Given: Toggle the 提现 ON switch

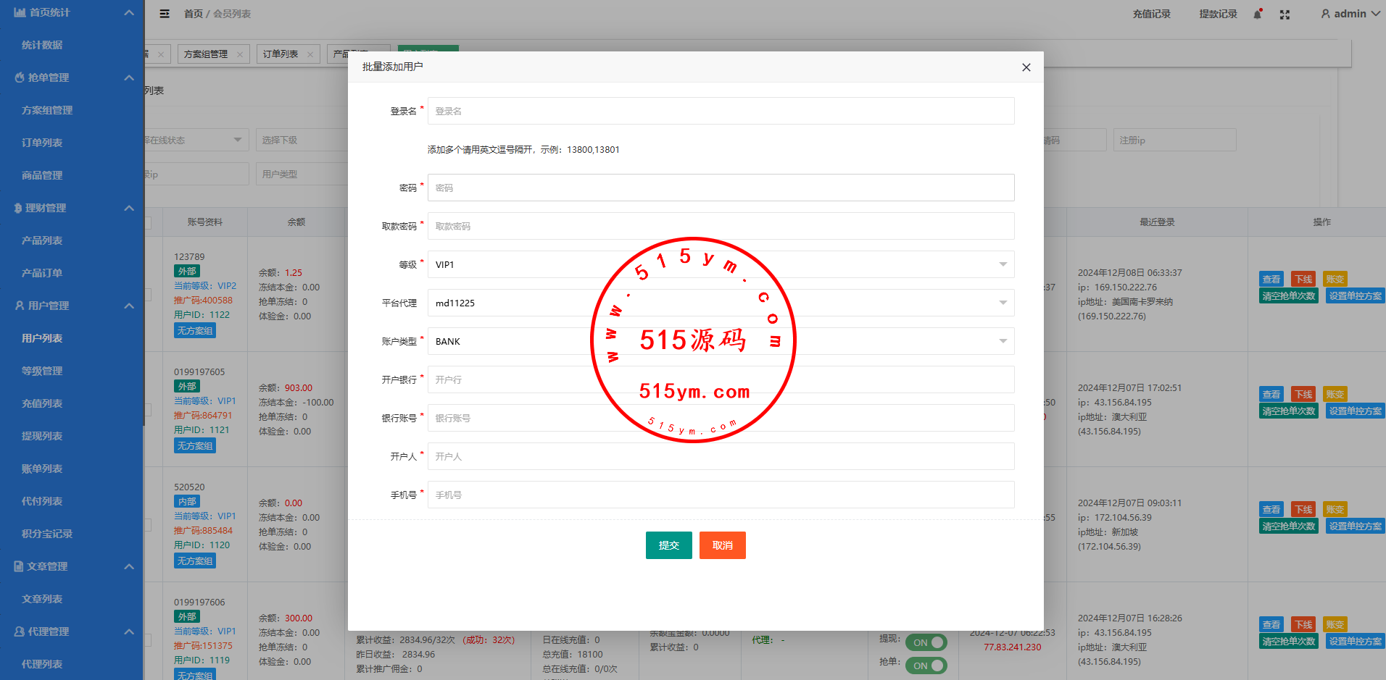Looking at the screenshot, I should tap(926, 642).
